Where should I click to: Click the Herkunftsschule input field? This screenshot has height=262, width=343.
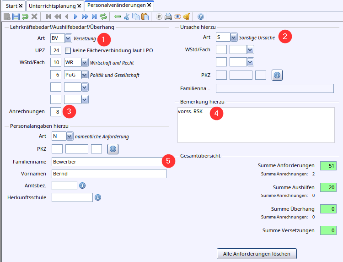(x=72, y=197)
